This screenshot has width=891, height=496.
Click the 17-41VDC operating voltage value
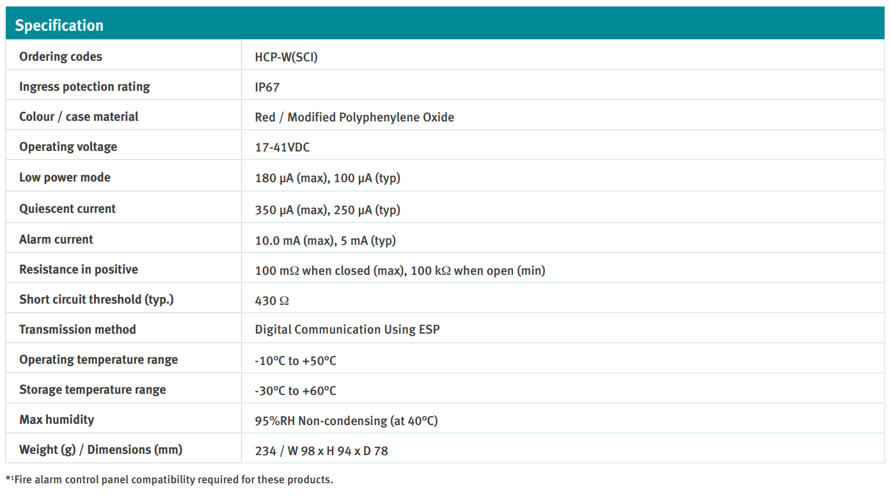282,147
